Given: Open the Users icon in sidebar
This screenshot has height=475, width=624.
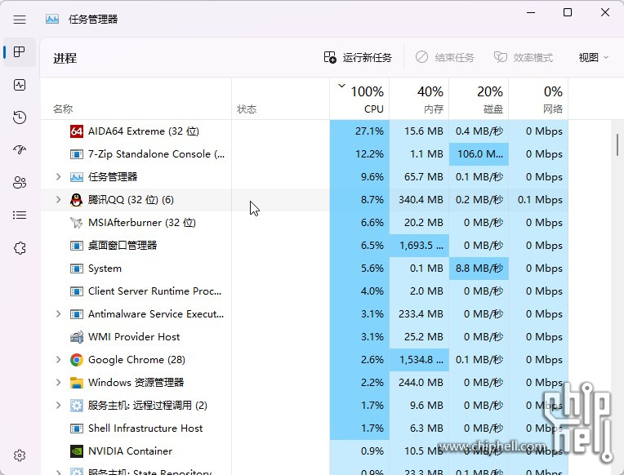Looking at the screenshot, I should (x=19, y=183).
